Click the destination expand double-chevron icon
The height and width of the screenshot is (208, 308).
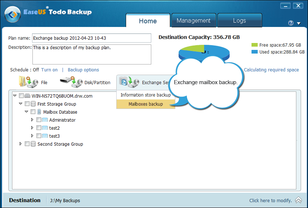point(298,200)
